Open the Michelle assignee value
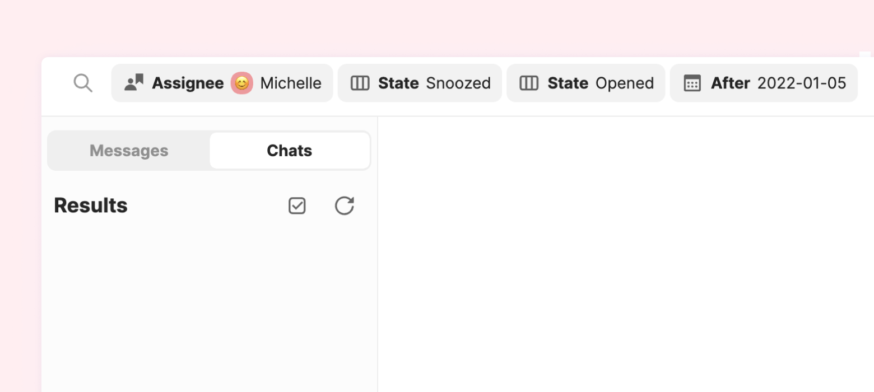Screen dimensions: 874x392 (291, 83)
